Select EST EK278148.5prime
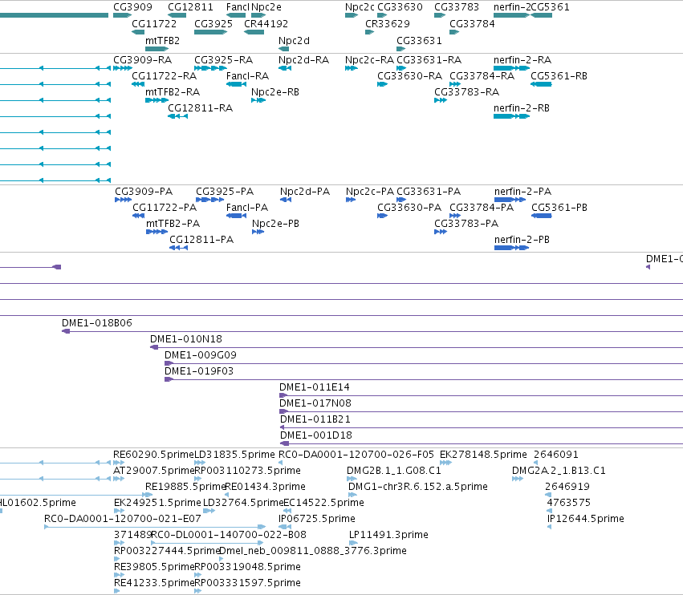The image size is (683, 595). (x=445, y=463)
